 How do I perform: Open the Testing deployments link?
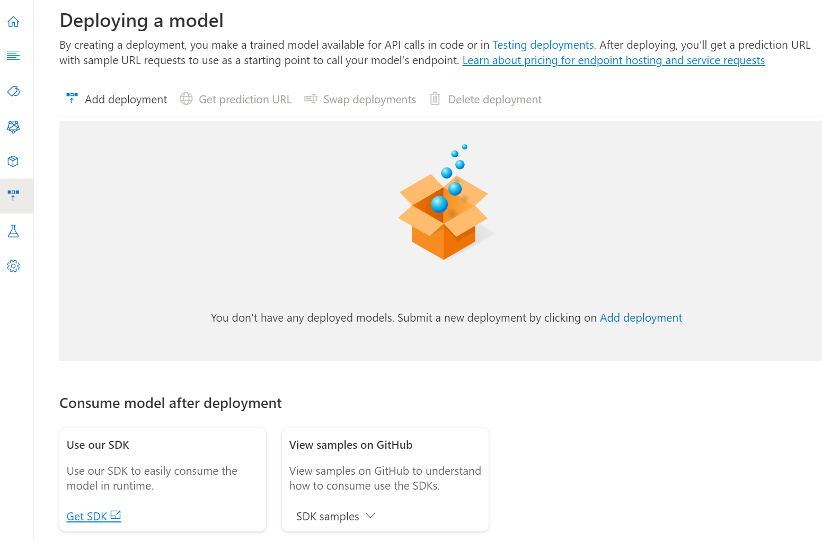tap(544, 45)
